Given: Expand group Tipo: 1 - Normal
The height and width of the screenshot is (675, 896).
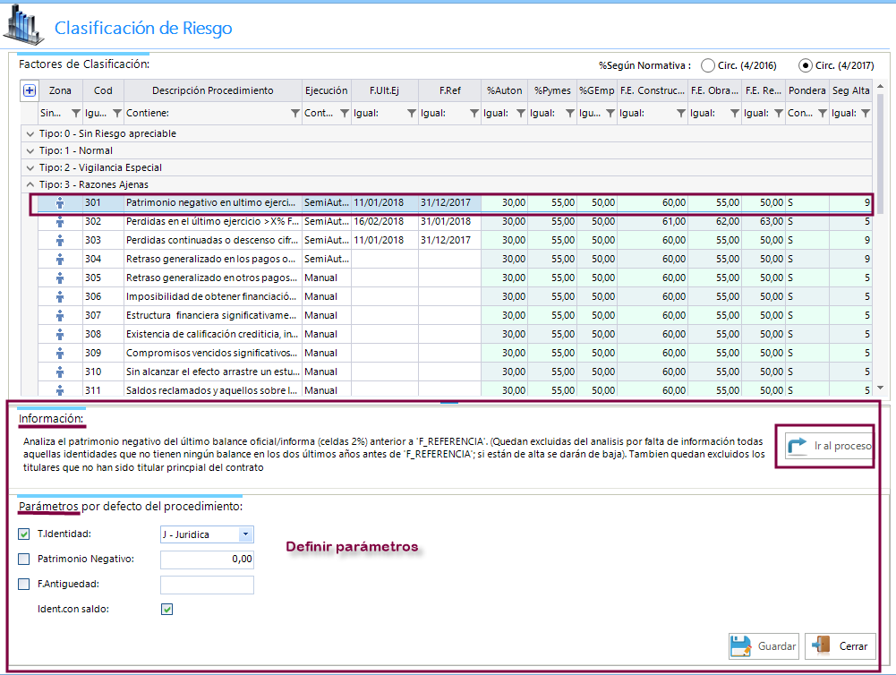Looking at the screenshot, I should 30,151.
